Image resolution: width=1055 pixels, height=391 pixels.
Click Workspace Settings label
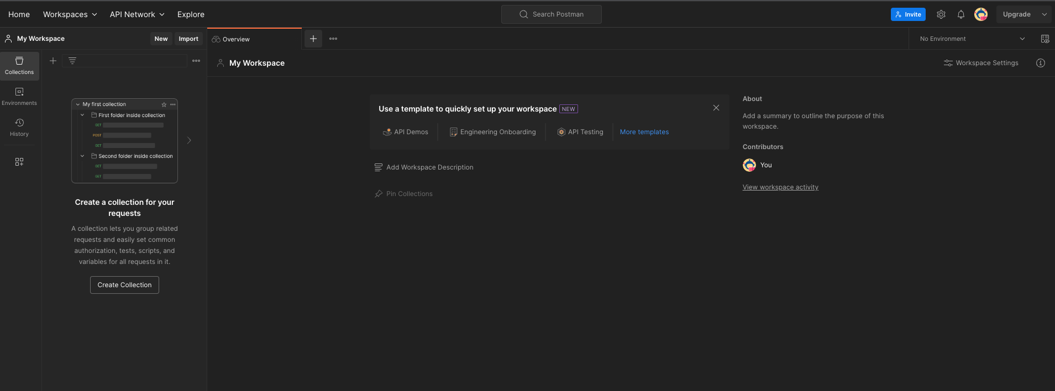pos(987,63)
